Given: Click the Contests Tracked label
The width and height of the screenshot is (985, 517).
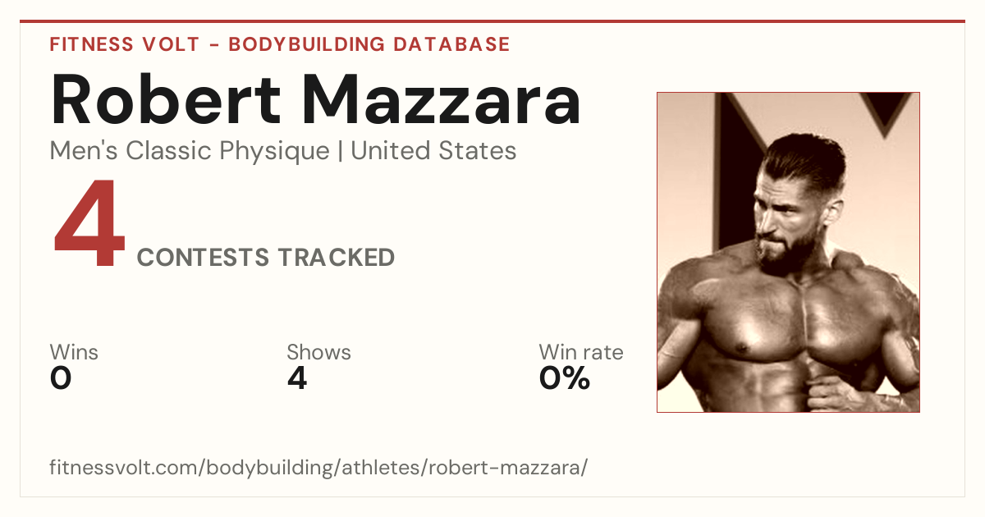Looking at the screenshot, I should (266, 258).
